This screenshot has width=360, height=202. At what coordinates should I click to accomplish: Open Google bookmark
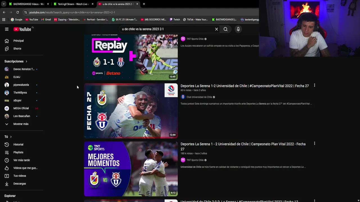pyautogui.click(x=17, y=20)
